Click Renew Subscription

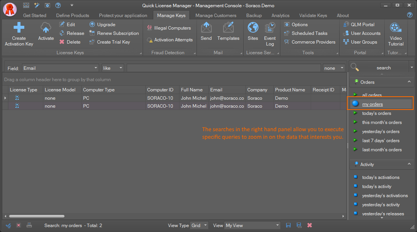tap(114, 33)
